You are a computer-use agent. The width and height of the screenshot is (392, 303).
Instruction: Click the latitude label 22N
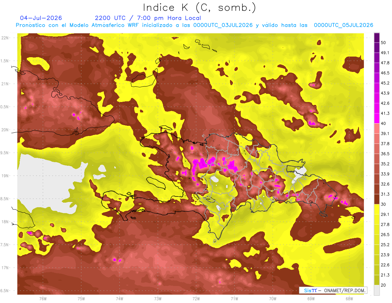pyautogui.click(x=5, y=38)
